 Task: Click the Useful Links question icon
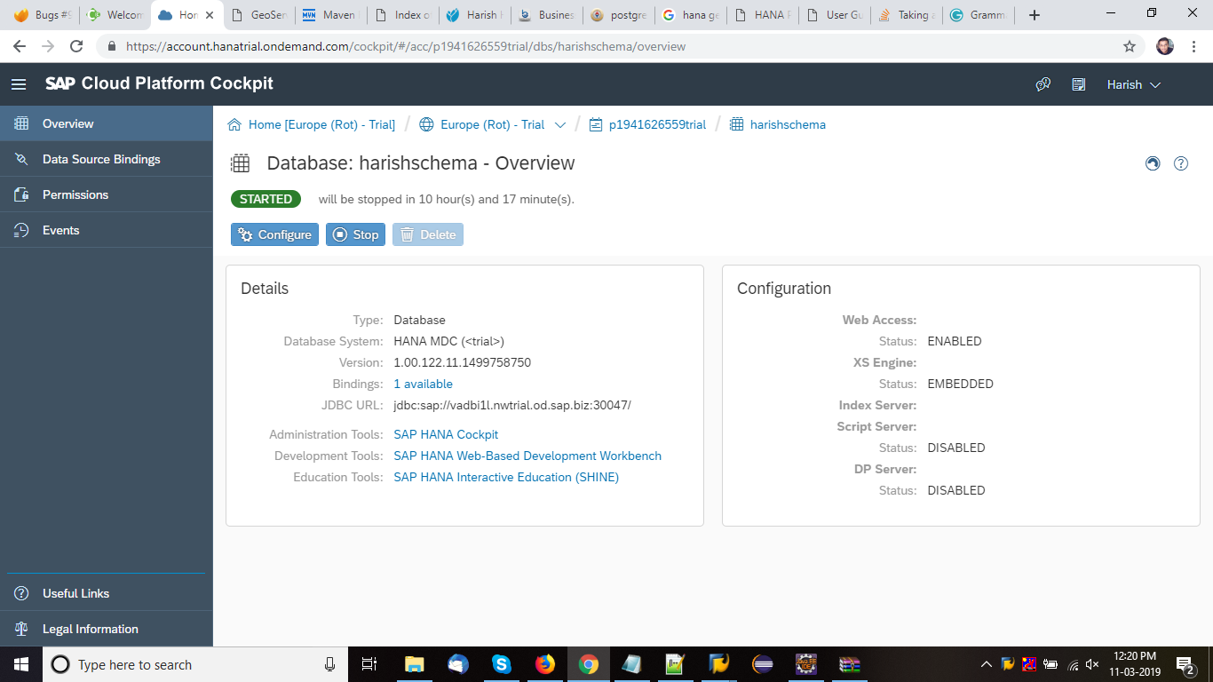coord(22,593)
